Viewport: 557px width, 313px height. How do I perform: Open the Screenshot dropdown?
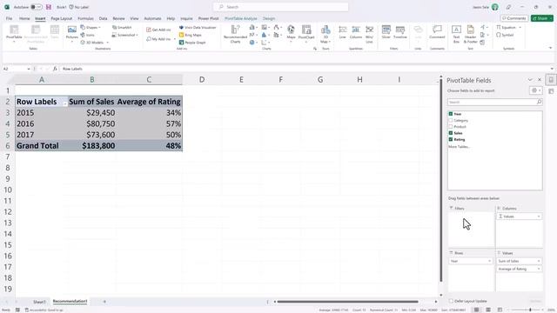tap(124, 35)
